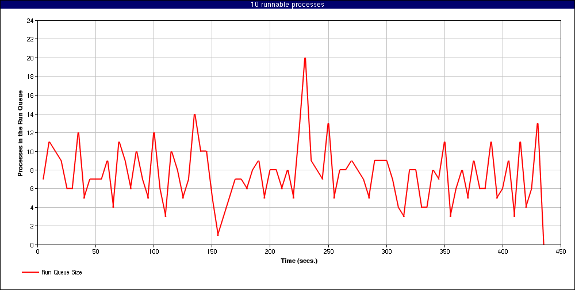This screenshot has width=575, height=290.
Task: Click the peak data point at 20 processes
Action: [x=305, y=58]
